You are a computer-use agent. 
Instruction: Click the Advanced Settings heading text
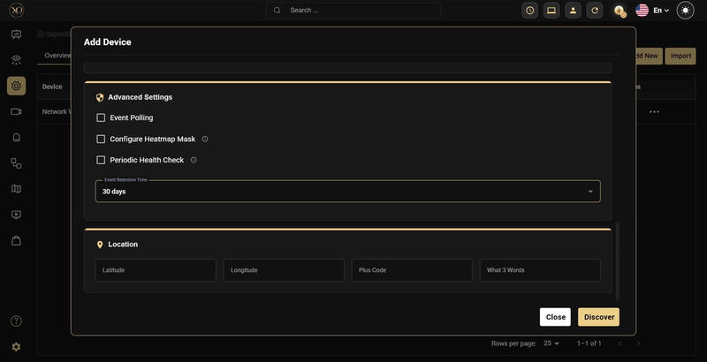pyautogui.click(x=140, y=97)
